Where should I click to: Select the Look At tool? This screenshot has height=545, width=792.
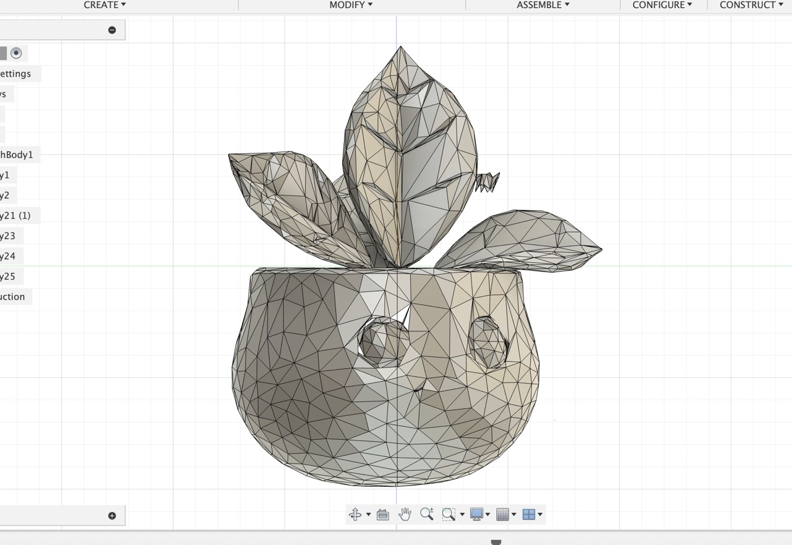pos(382,514)
